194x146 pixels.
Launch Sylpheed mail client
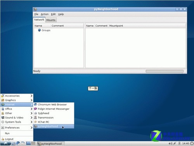click(54, 113)
